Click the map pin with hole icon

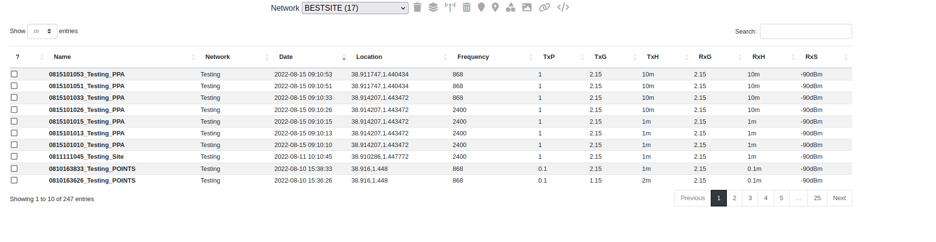tap(495, 7)
